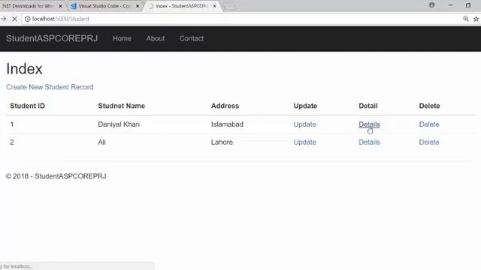
Task: Stop loading the page with the X button
Action: click(14, 19)
